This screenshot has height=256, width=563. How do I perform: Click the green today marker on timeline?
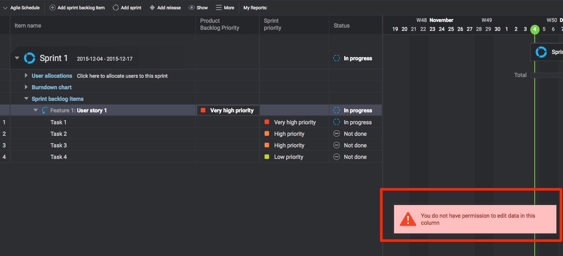(x=534, y=29)
